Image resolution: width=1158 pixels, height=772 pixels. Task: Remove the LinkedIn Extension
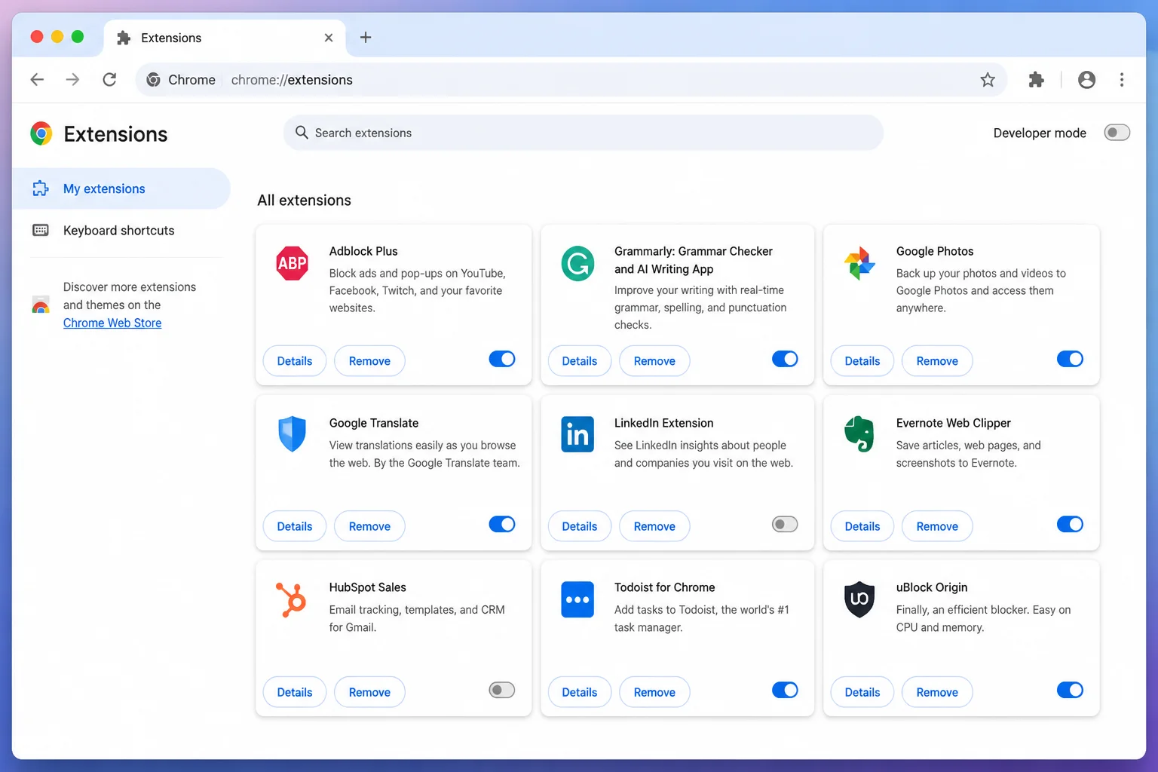click(x=654, y=526)
